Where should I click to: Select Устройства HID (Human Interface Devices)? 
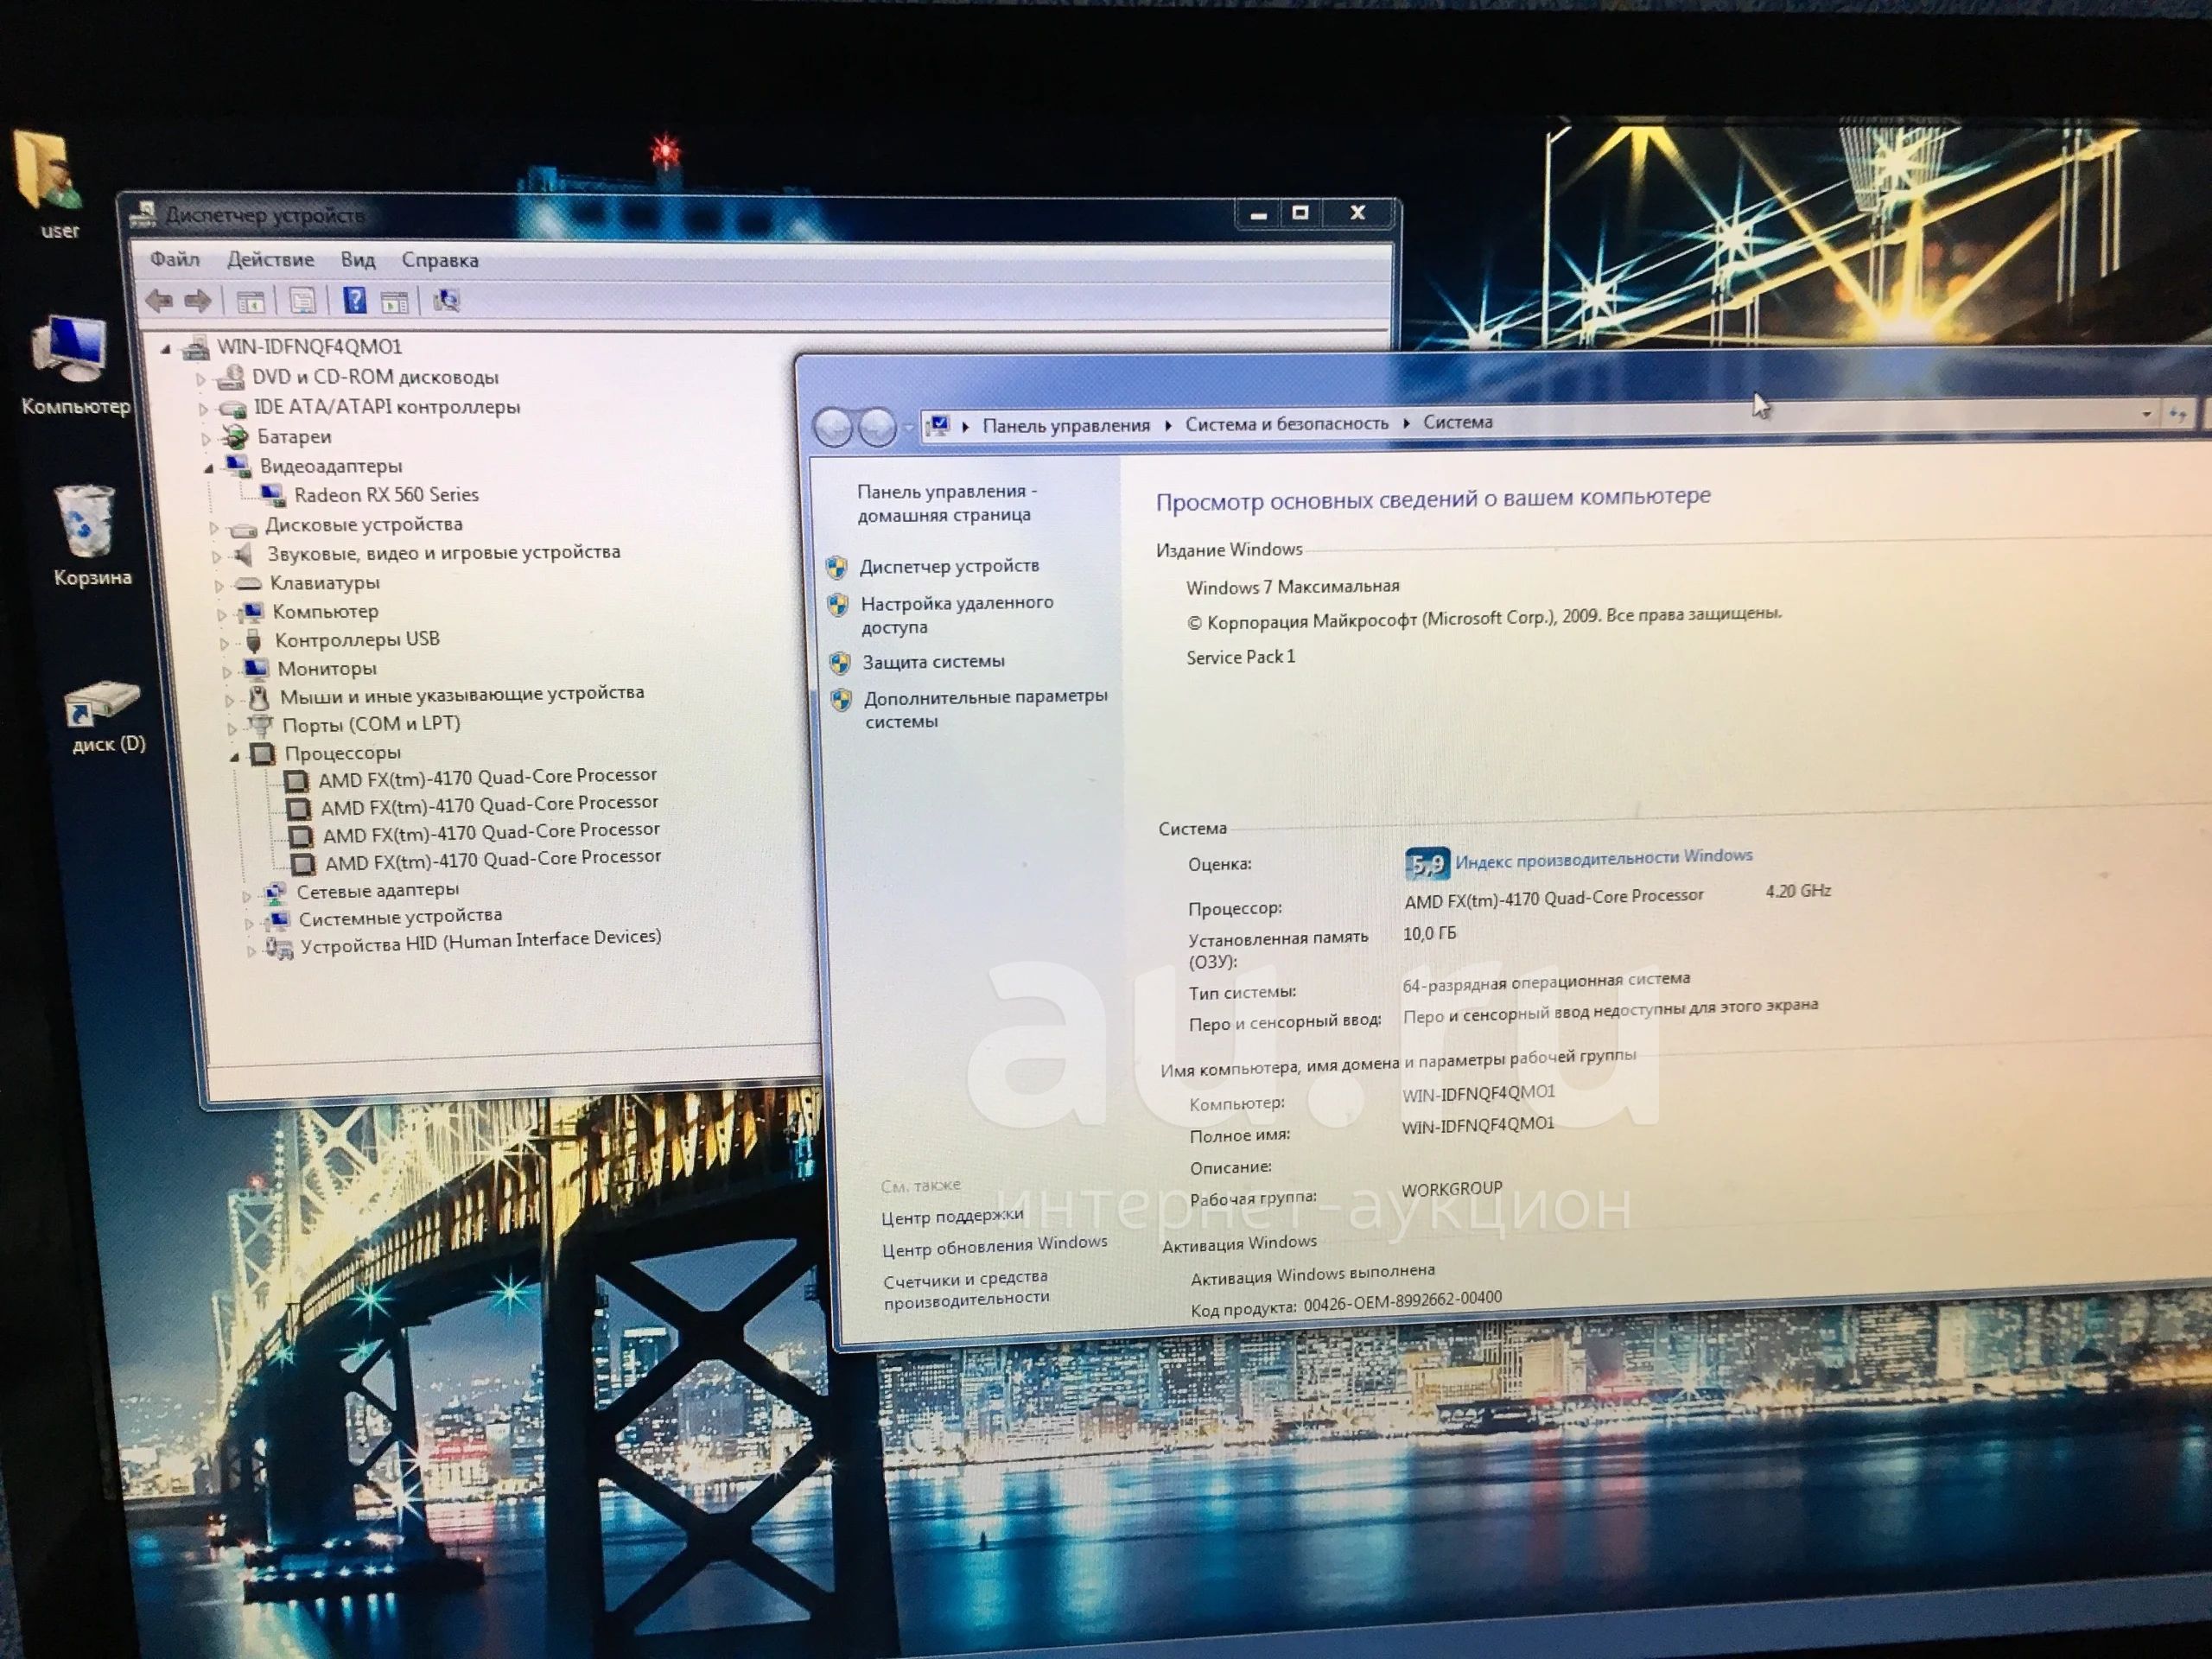click(x=481, y=941)
